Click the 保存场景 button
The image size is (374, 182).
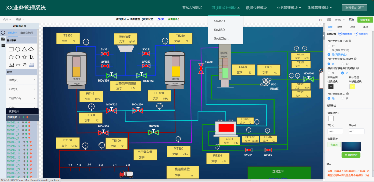(x=365, y=19)
